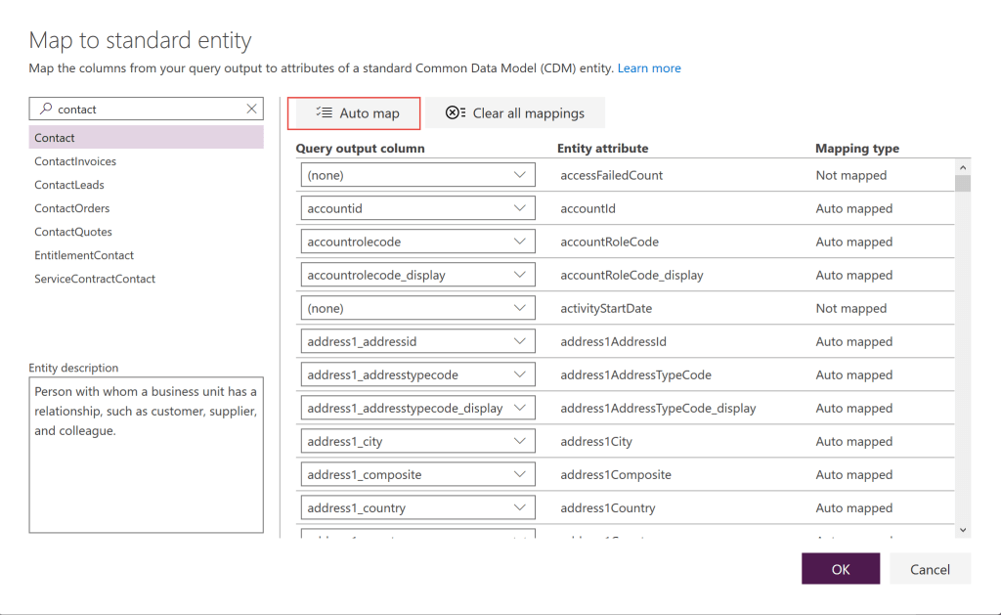Viewport: 1001px width, 615px height.
Task: Select the Contact entity in list
Action: point(55,138)
